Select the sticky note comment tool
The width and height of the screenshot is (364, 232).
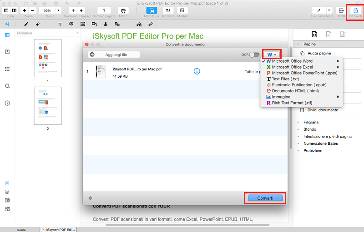coord(71,24)
